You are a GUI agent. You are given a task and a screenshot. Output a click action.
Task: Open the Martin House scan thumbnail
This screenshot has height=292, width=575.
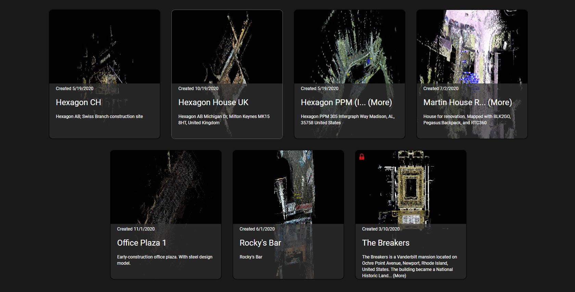pos(472,47)
